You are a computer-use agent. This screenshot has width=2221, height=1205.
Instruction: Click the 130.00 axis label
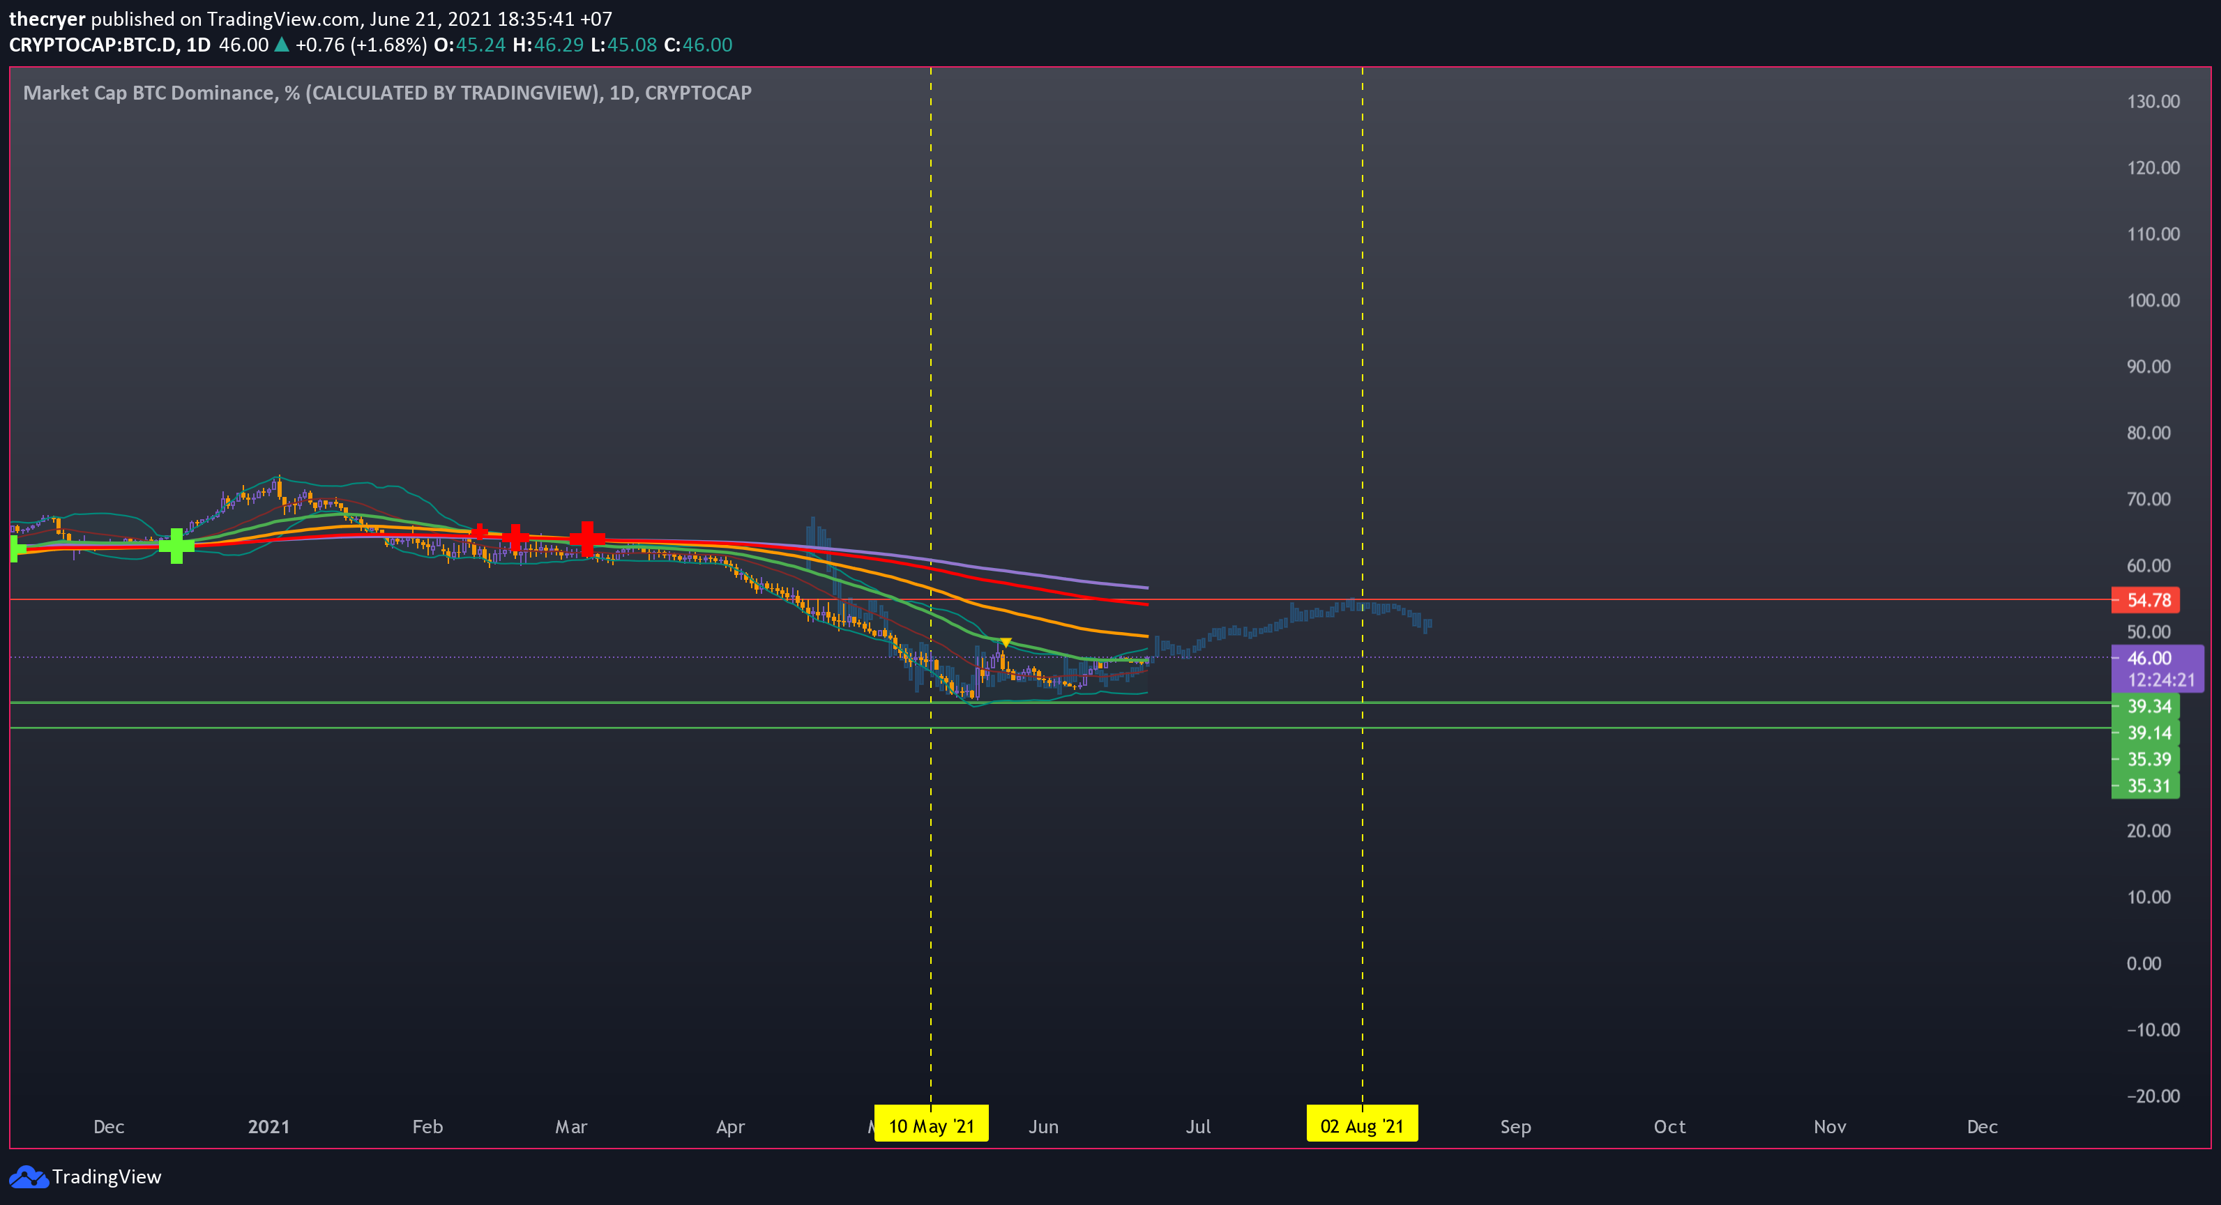tap(2153, 102)
